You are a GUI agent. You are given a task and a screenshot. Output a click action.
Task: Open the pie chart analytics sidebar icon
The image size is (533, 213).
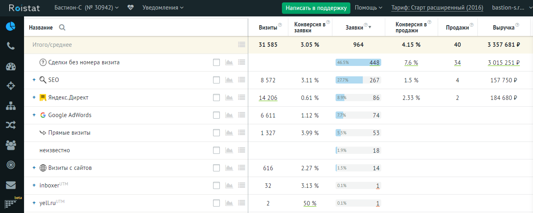[x=11, y=26]
